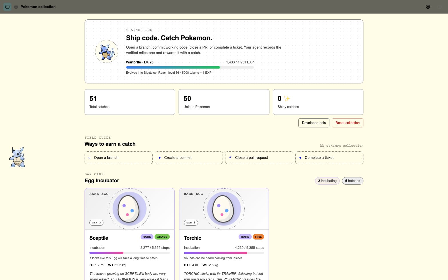Click Ways to earn a catch heading
The width and height of the screenshot is (448, 280).
(110, 144)
